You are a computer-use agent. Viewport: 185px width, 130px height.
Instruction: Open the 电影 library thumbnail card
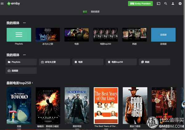(x=76, y=35)
